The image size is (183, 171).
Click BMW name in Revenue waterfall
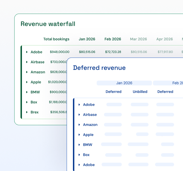click(x=35, y=92)
